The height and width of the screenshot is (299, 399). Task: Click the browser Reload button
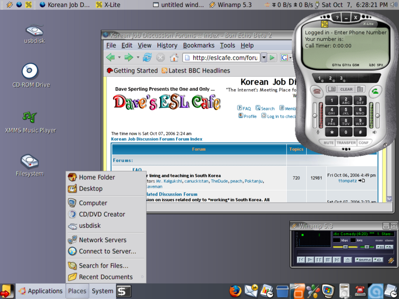[147, 57]
